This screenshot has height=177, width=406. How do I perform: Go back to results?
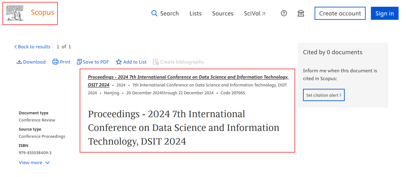32,47
